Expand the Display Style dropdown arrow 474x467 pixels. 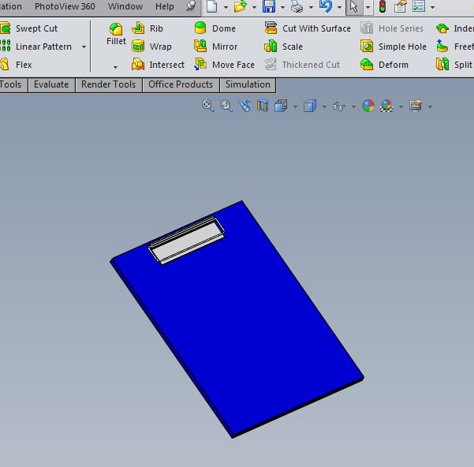(x=324, y=106)
